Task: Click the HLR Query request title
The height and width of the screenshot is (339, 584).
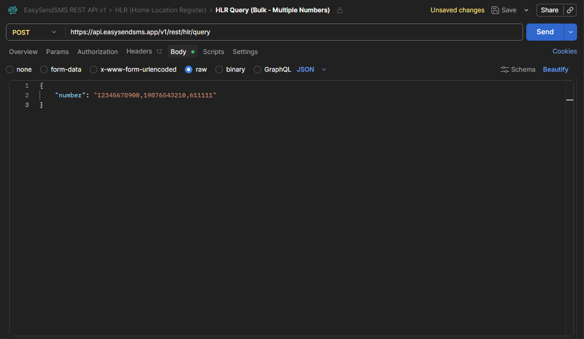Action: tap(272, 10)
